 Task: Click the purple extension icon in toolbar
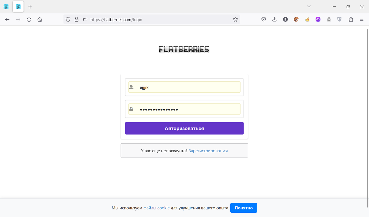(318, 20)
